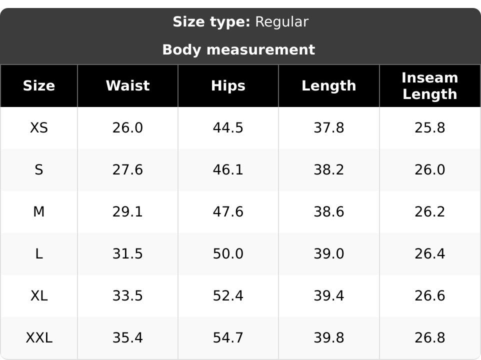
Task: Click the Body measurement heading
Action: pyautogui.click(x=238, y=49)
